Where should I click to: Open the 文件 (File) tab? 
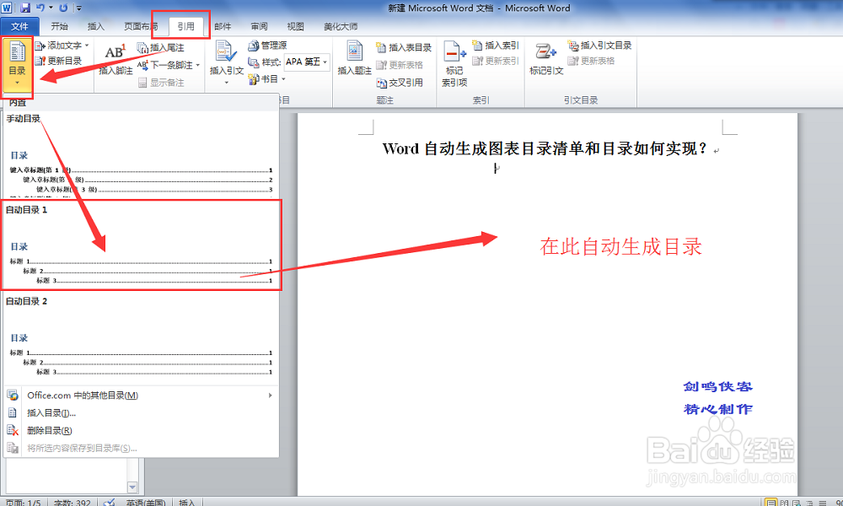20,26
